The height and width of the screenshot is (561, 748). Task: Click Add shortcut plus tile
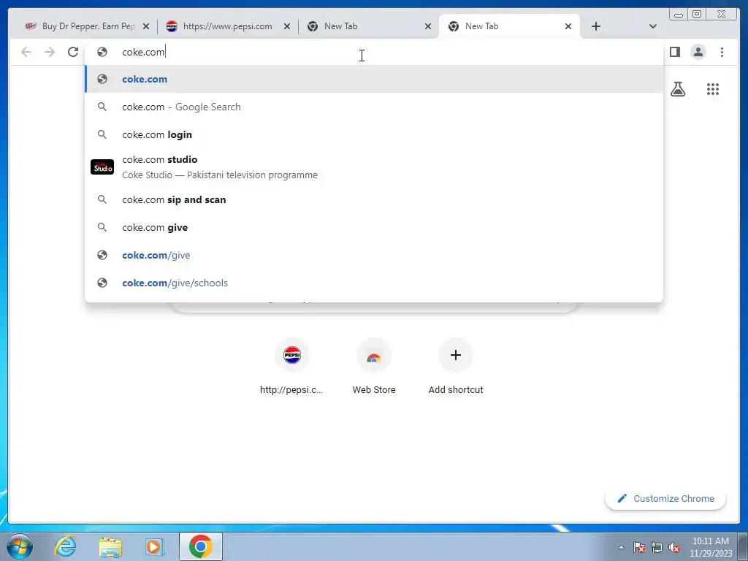(x=456, y=367)
